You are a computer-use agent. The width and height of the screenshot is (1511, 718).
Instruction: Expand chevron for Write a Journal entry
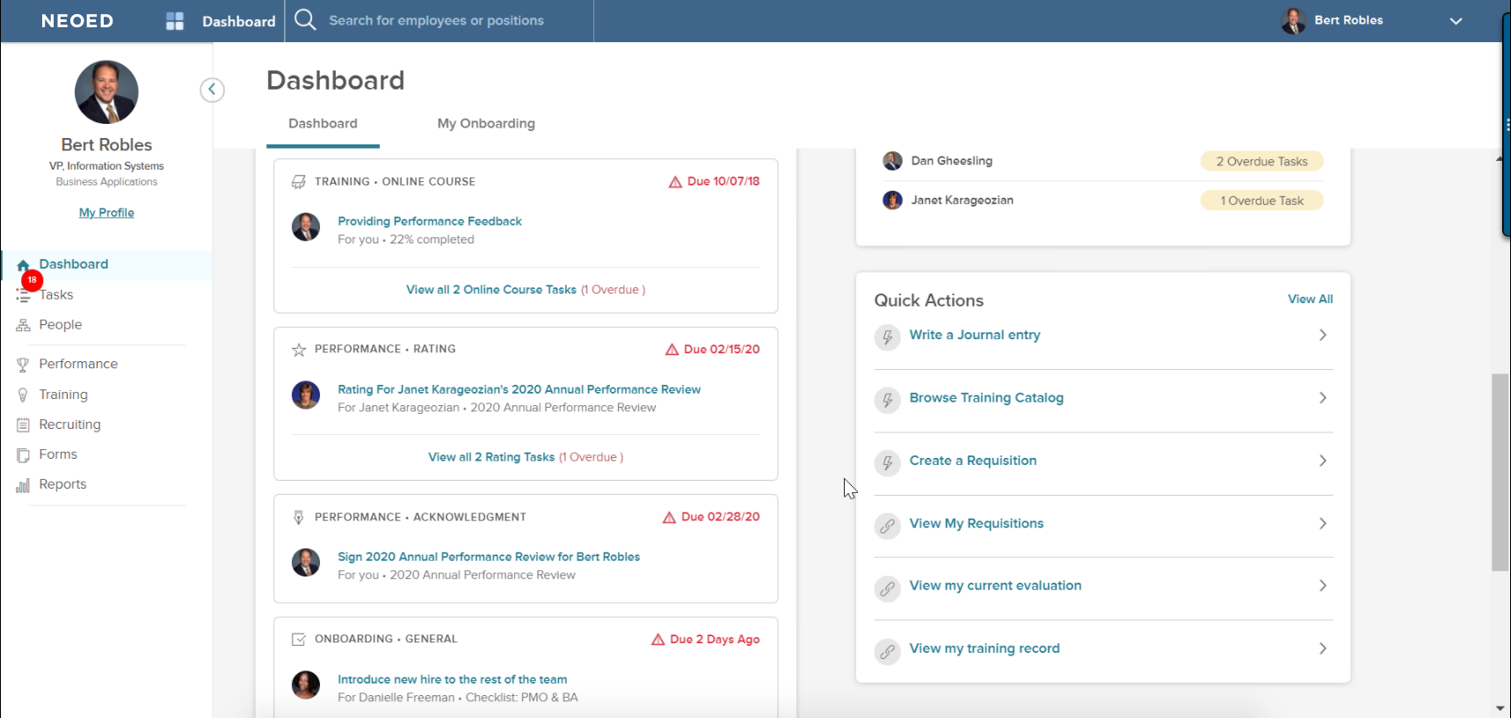[x=1323, y=335]
